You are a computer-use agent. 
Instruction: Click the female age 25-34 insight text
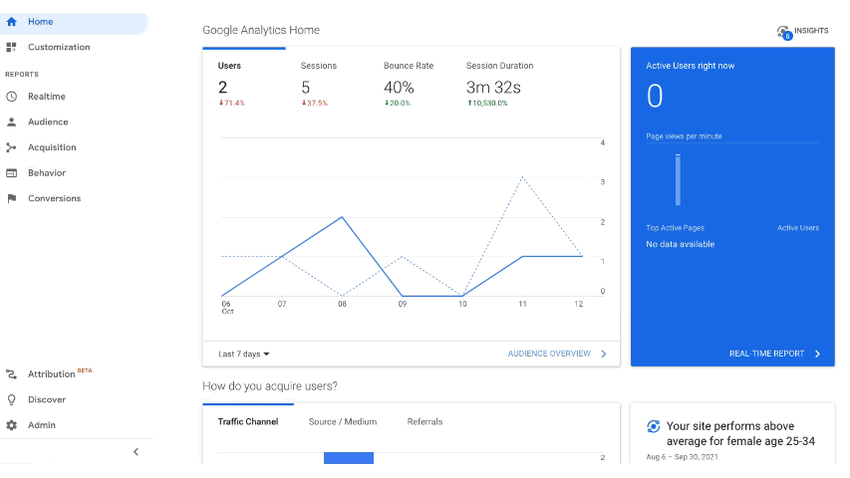pos(740,433)
